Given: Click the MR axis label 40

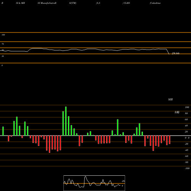Looking at the screenshot, I should (186, 126).
